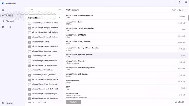Expand Microsoft Edge Telemetry result chevron

coord(187,62)
